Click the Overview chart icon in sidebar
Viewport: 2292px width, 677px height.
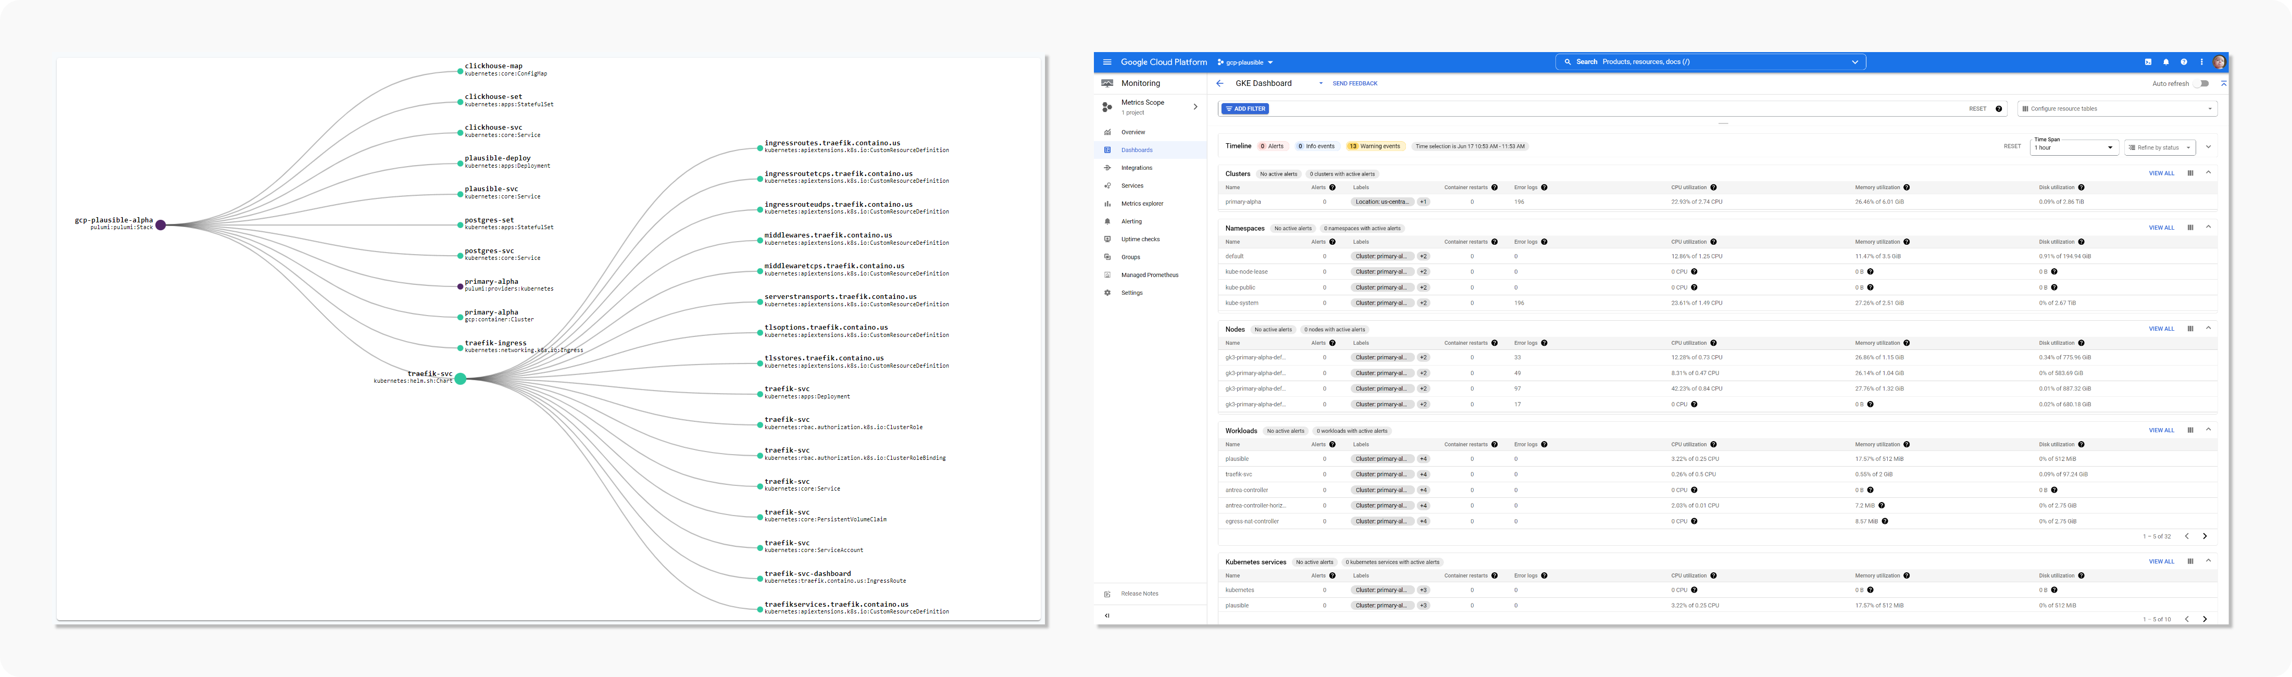click(1107, 133)
